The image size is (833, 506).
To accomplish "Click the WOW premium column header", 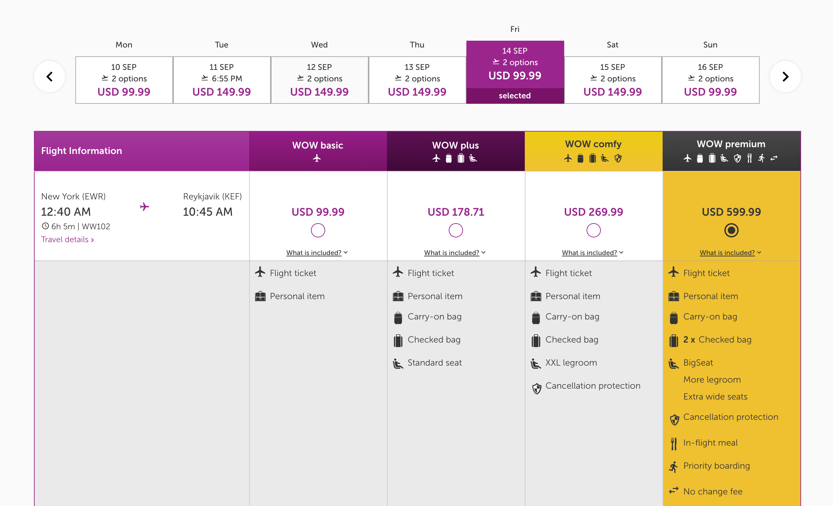I will click(x=731, y=151).
